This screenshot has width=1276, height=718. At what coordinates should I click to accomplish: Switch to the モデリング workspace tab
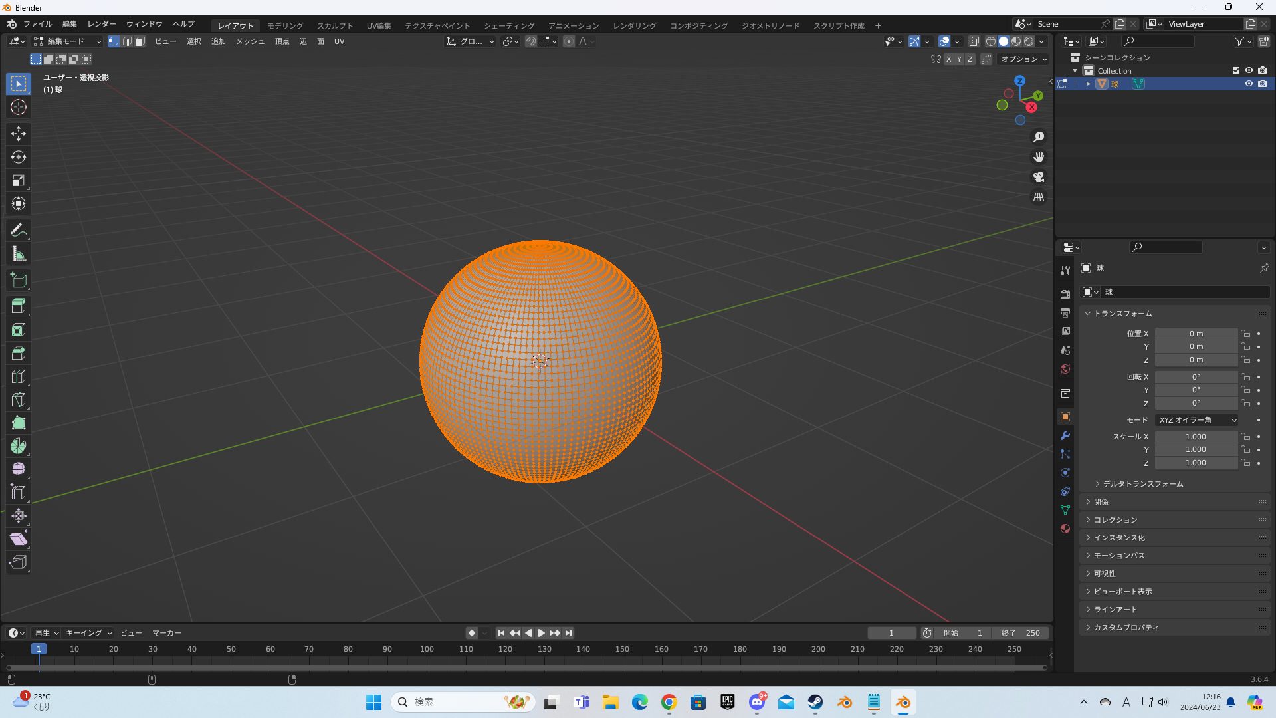pyautogui.click(x=285, y=25)
